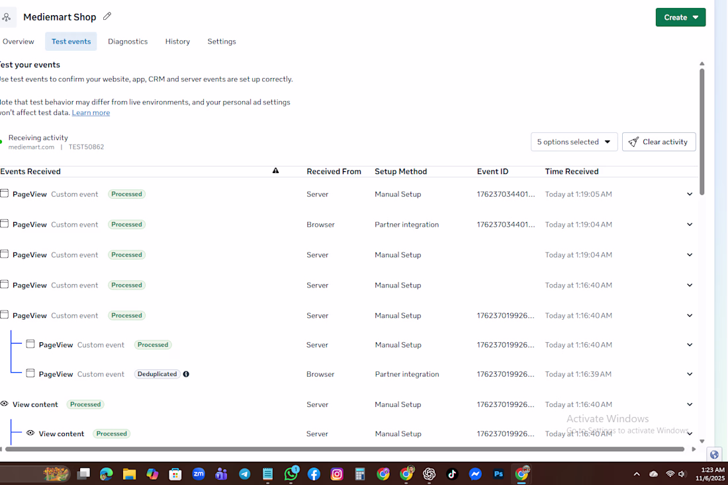Open the Settings tab
This screenshot has height=485, width=728.
tap(222, 41)
